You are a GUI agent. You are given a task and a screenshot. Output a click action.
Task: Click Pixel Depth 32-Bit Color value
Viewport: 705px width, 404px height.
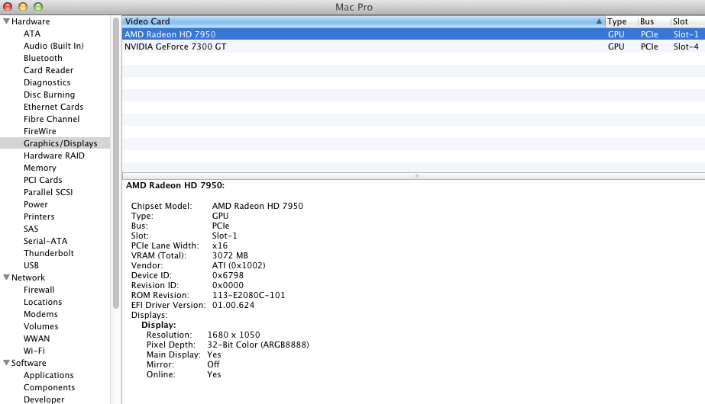(x=258, y=345)
